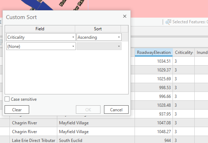The image size is (208, 143).
Task: Click the Cancel button
Action: coord(116,110)
